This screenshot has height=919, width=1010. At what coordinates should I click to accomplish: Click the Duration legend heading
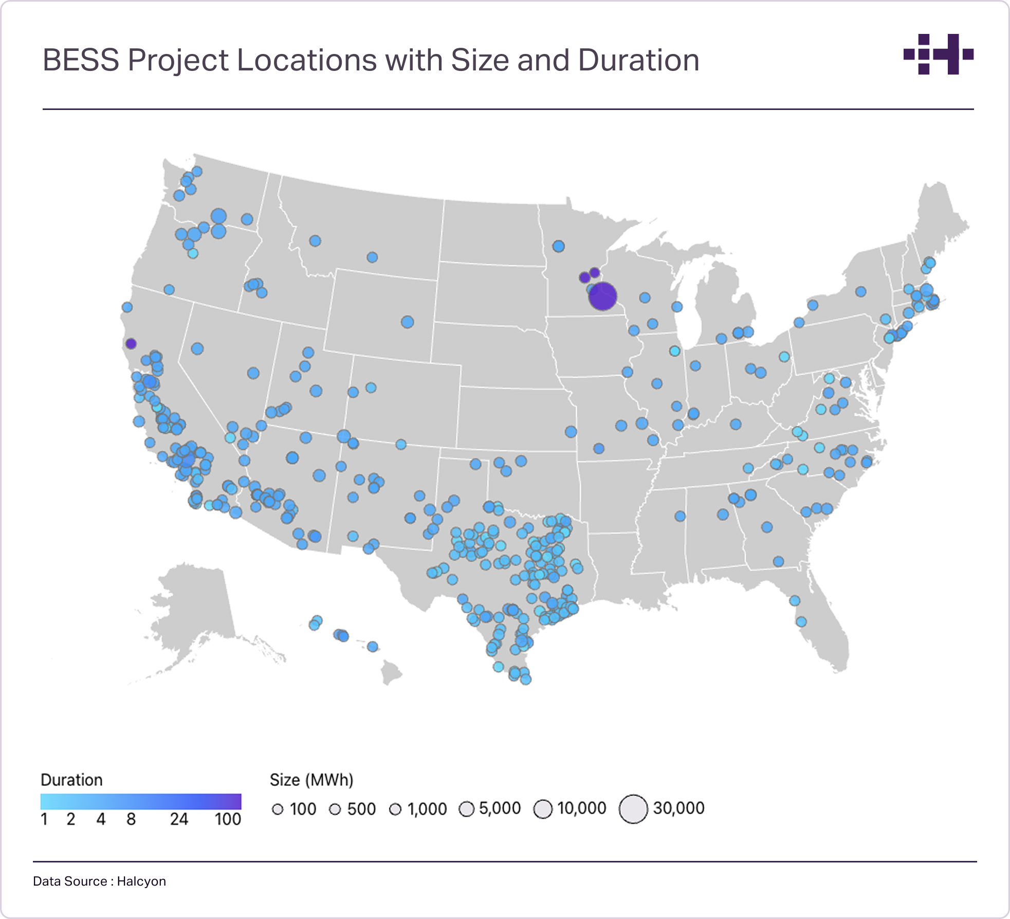tap(71, 780)
